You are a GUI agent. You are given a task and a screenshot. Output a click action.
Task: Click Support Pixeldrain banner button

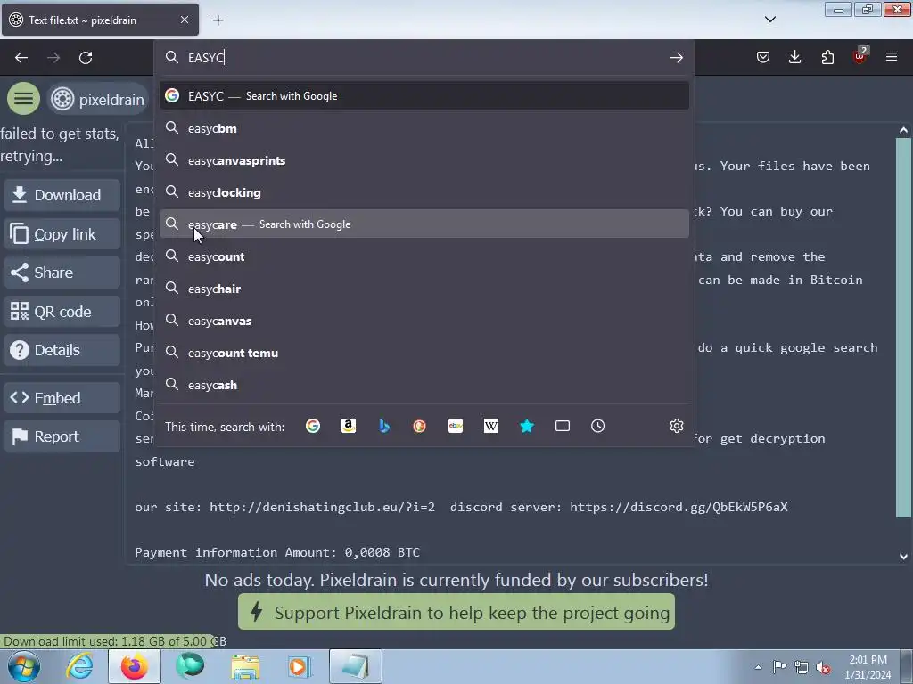[456, 612]
